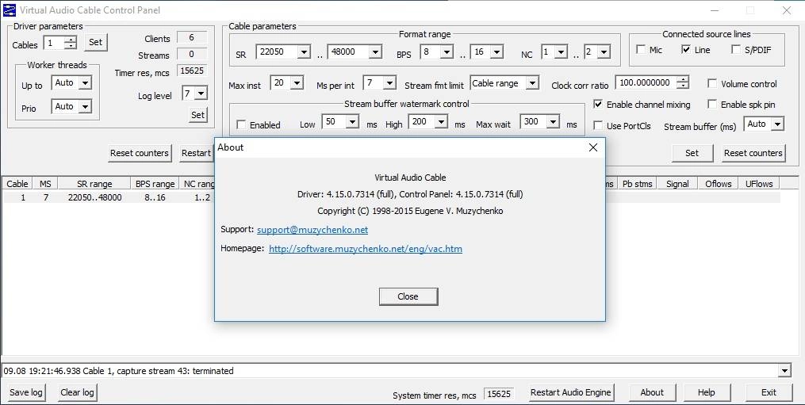
Task: Enable the S/PDIF source line checkbox
Action: point(736,49)
